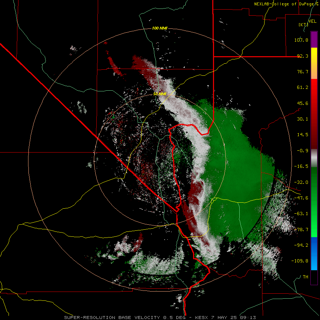Click the purple segment of the velocity color bar
Screen dimensions: 320x320
click(x=314, y=39)
